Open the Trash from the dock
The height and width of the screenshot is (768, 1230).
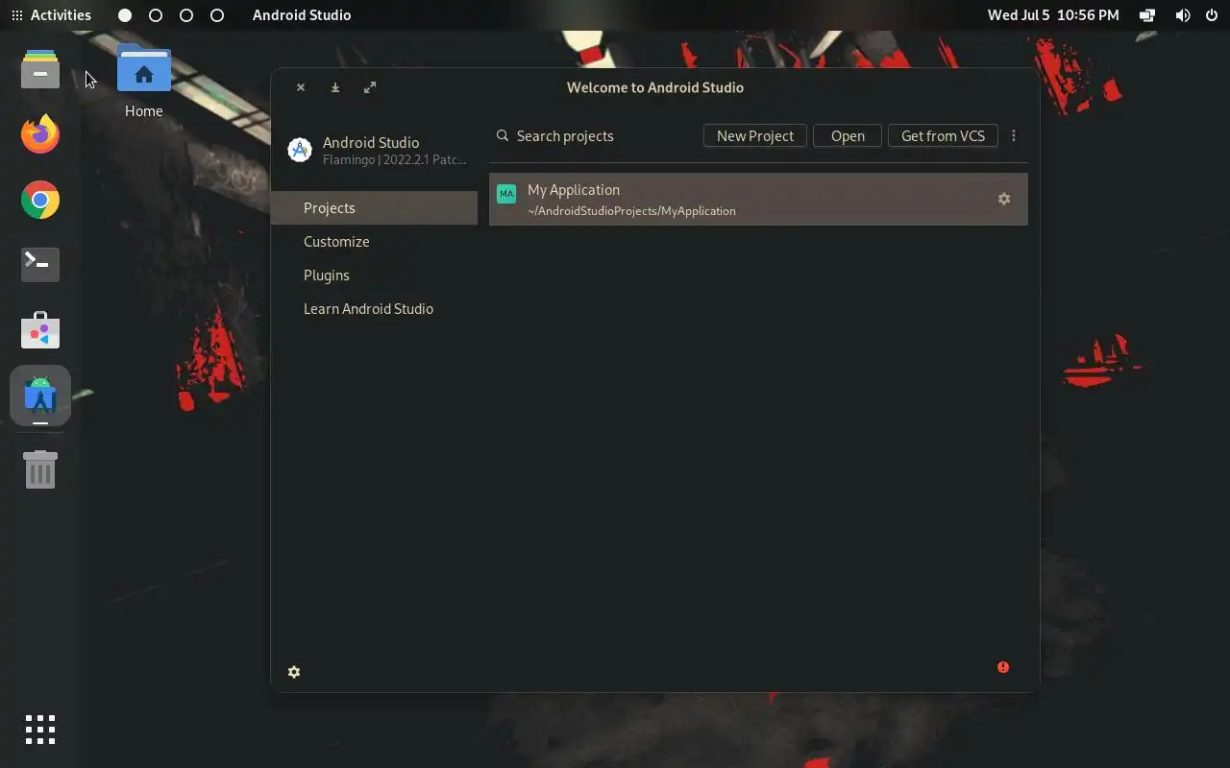click(x=40, y=469)
